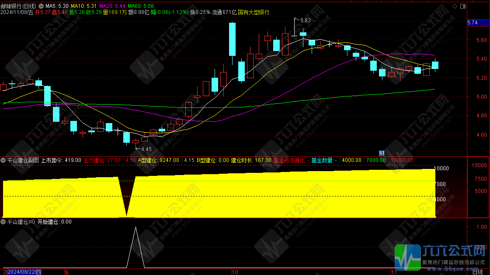Image resolution: width=490 pixels, height=275 pixels.
Task: Click the 日线 period label at bottom right
Action: [478, 272]
